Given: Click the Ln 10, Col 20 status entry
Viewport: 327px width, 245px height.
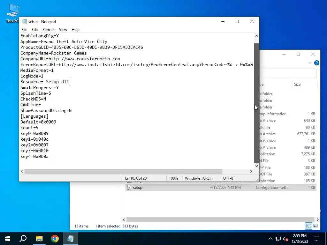Looking at the screenshot, I should point(136,178).
